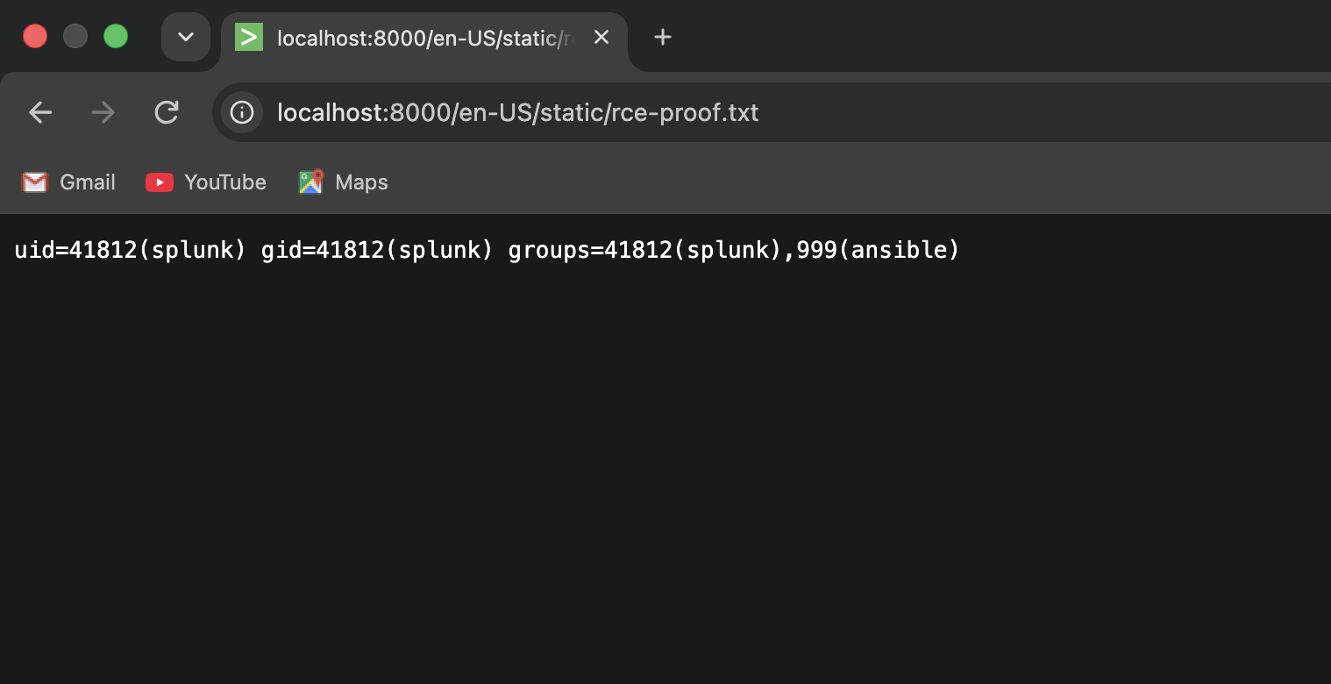Reload the rce-proof.txt page
The height and width of the screenshot is (684, 1331).
point(167,112)
